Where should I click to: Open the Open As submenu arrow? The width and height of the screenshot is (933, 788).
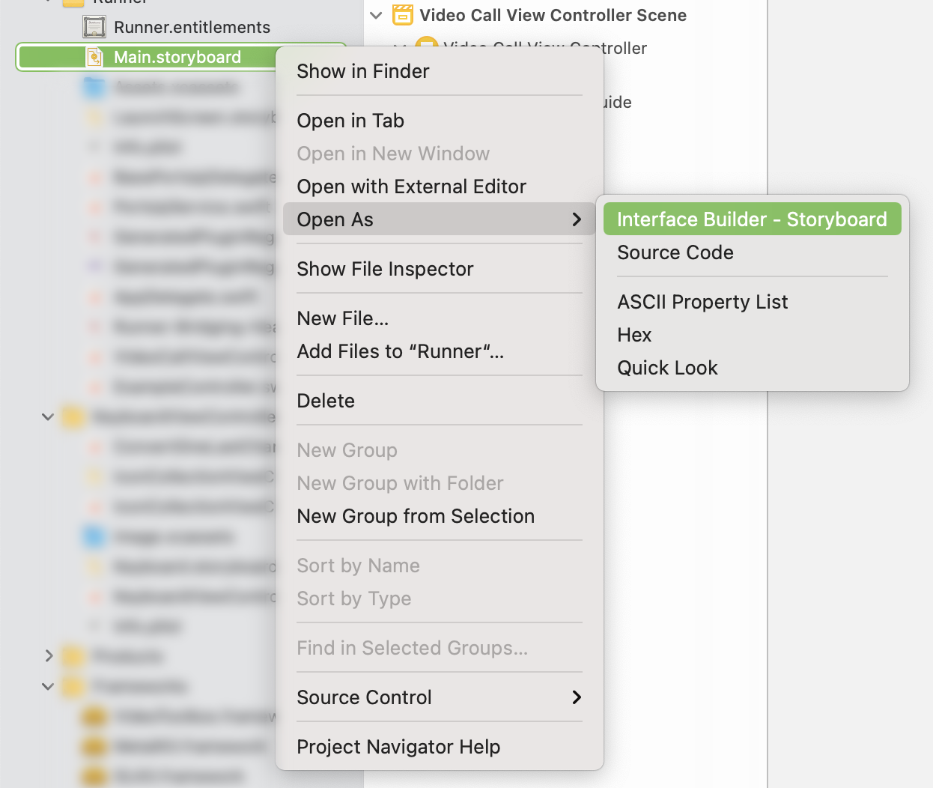pyautogui.click(x=577, y=219)
